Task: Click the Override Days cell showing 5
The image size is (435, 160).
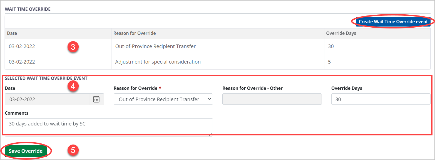Action: click(329, 62)
